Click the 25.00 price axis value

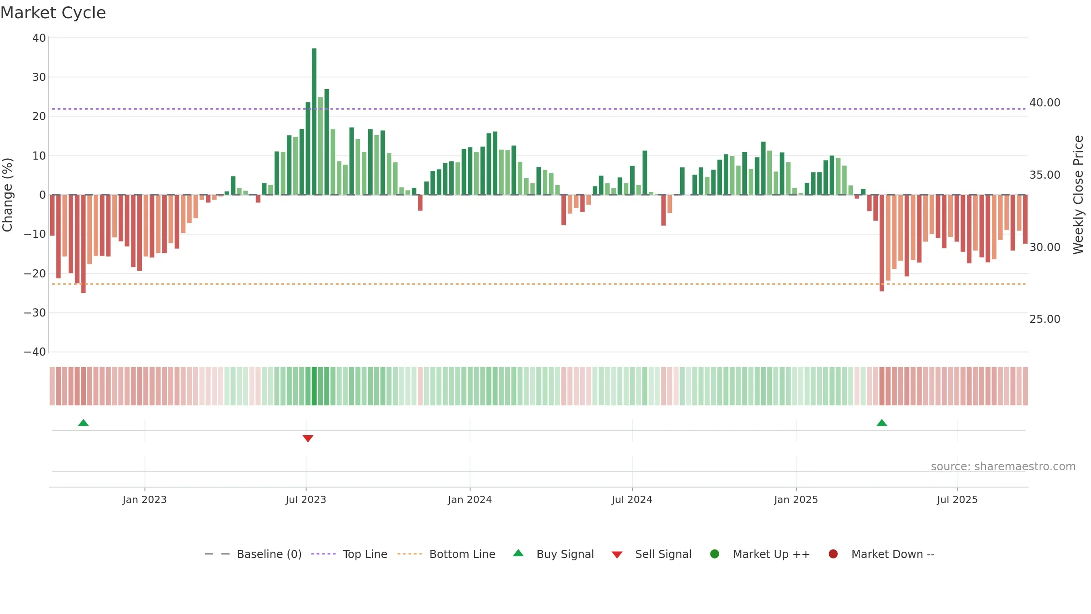(1045, 319)
